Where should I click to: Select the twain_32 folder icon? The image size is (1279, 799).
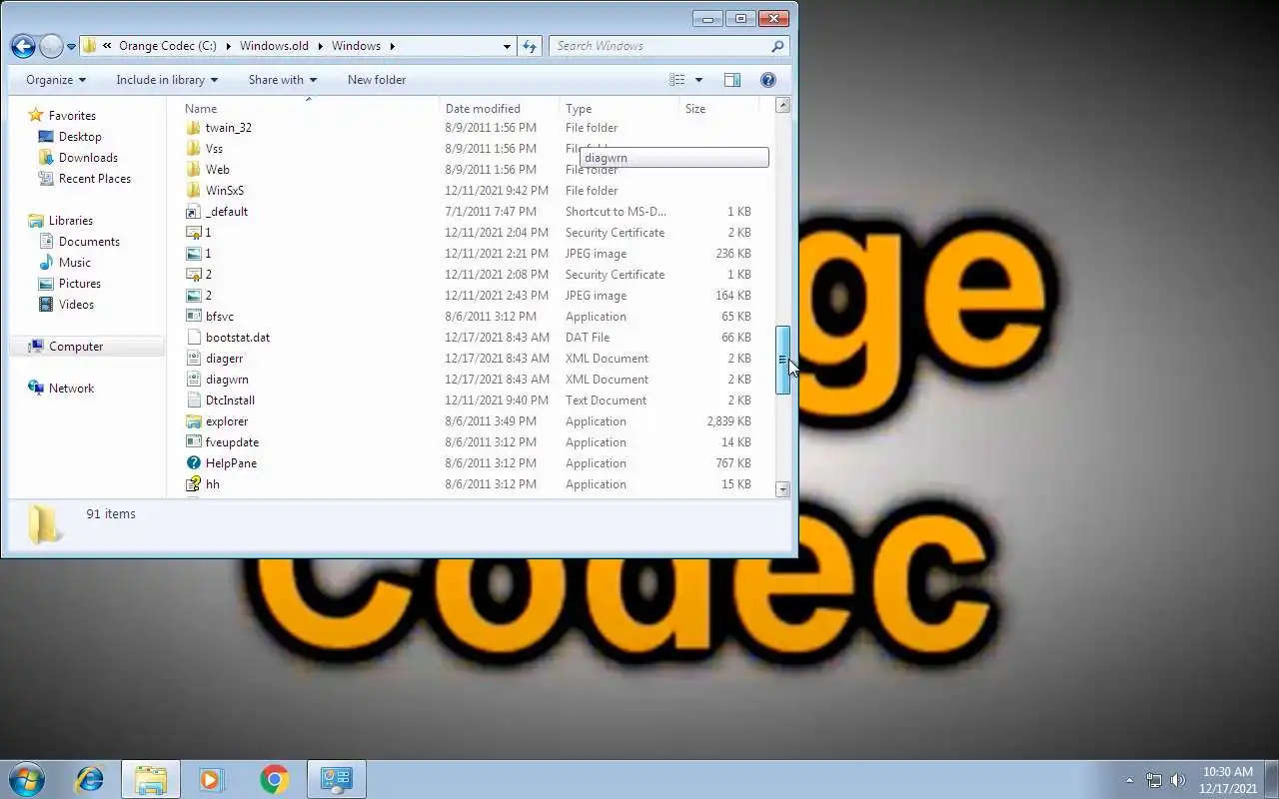pyautogui.click(x=194, y=128)
